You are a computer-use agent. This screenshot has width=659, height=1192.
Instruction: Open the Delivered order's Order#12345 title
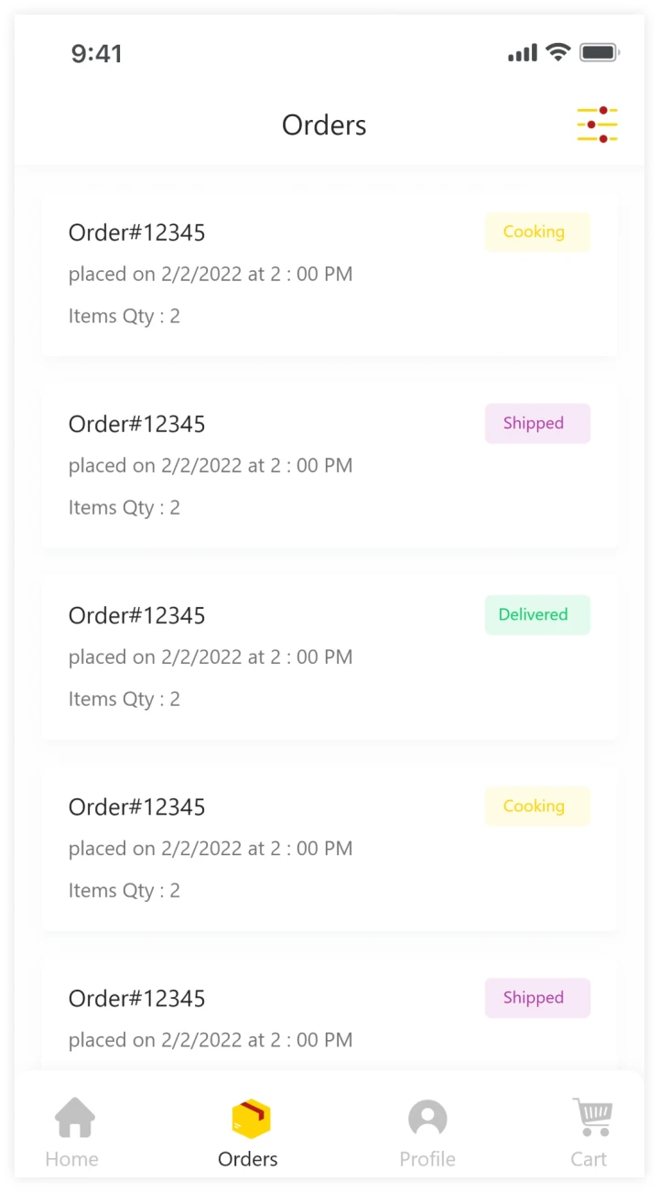pyautogui.click(x=137, y=616)
